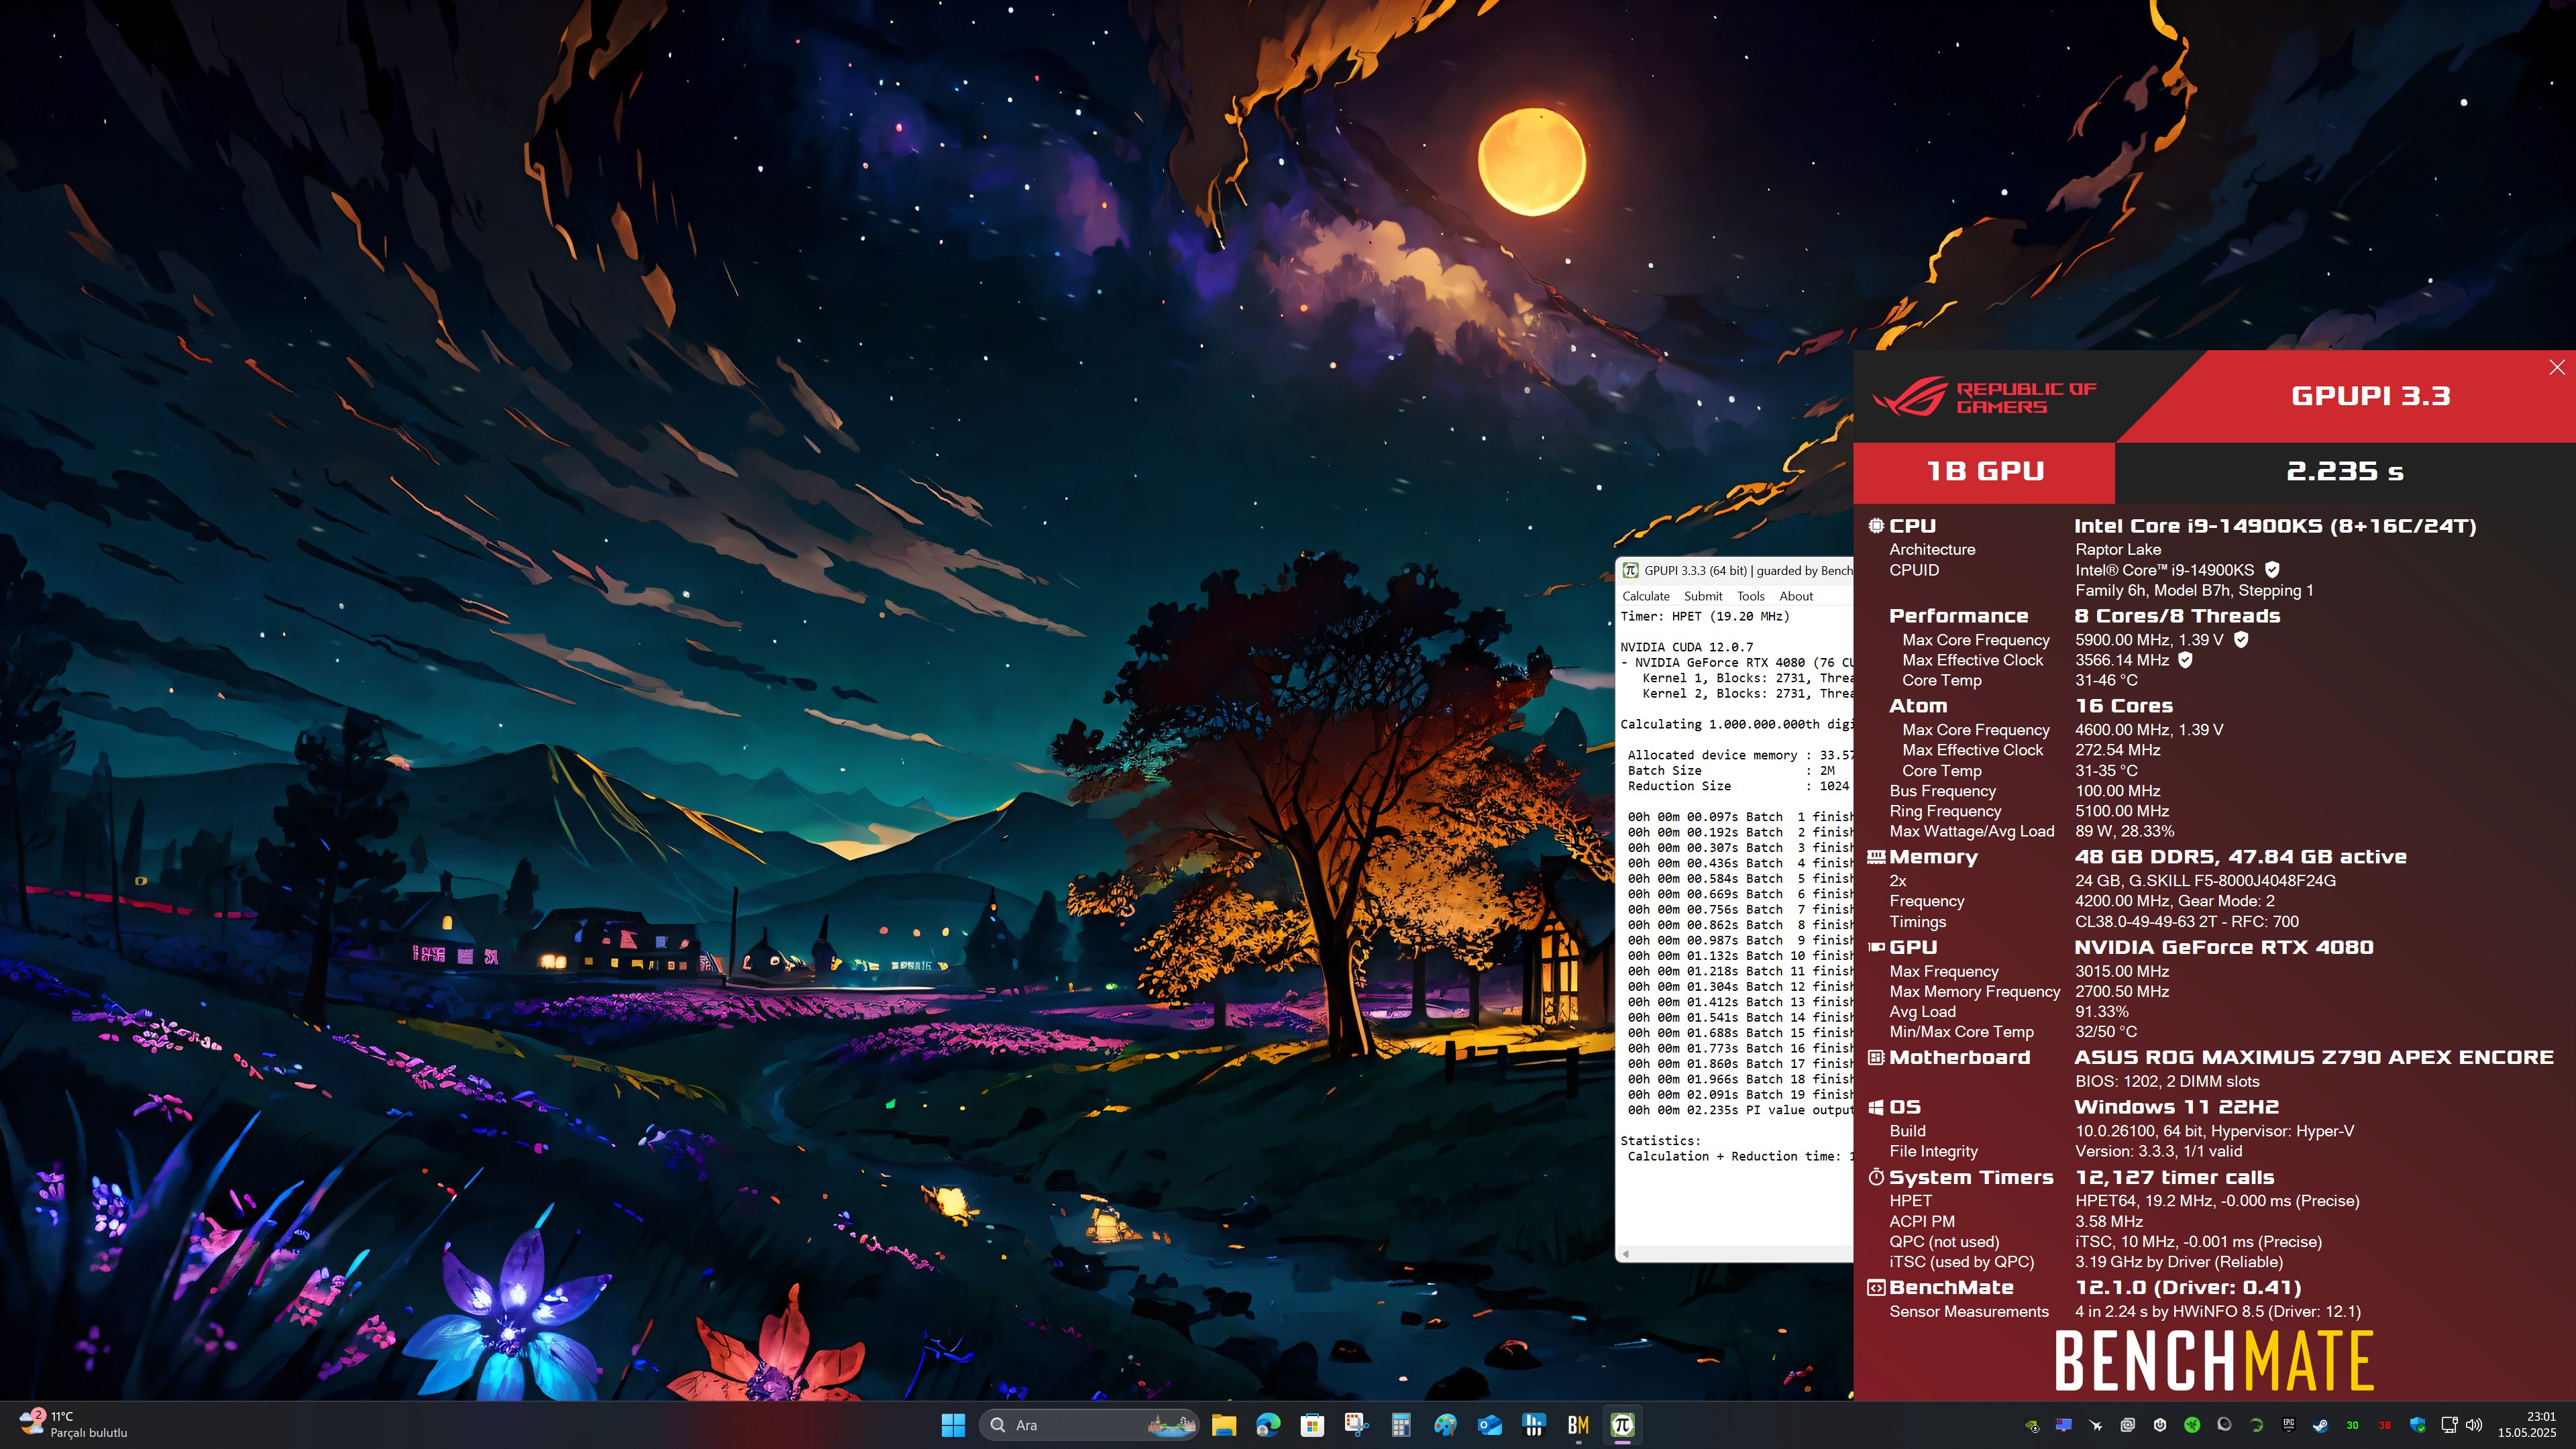Click the red 38 temperature tray icon
Image resolution: width=2576 pixels, height=1449 pixels.
tap(2385, 1425)
